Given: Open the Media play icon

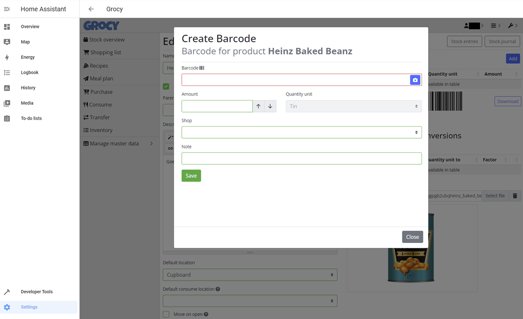Looking at the screenshot, I should click(x=7, y=103).
